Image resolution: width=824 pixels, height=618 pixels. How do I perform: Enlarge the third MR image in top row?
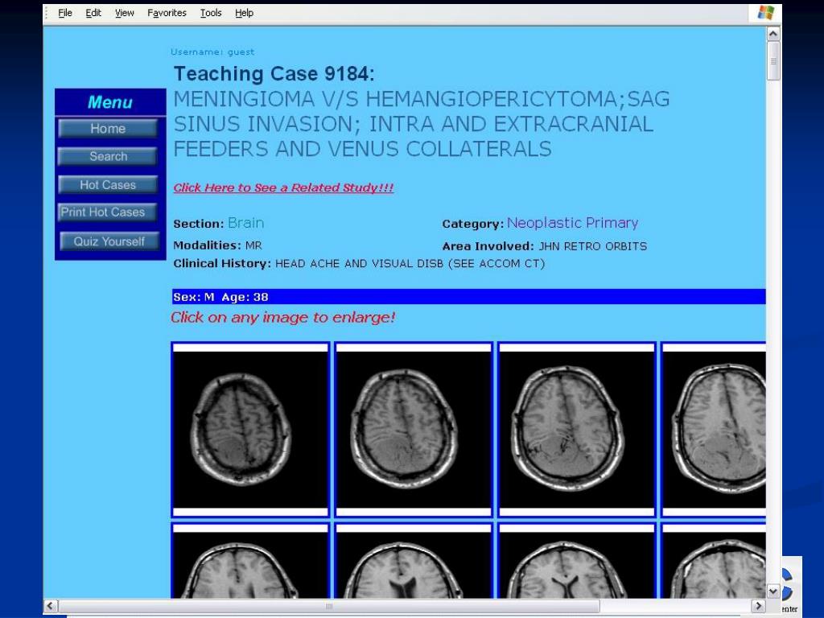tap(577, 430)
